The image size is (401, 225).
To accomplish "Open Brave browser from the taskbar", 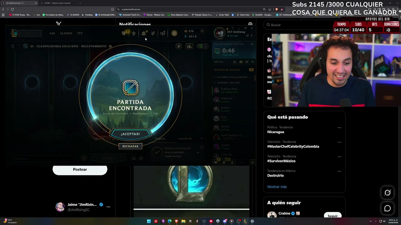I will (176, 221).
